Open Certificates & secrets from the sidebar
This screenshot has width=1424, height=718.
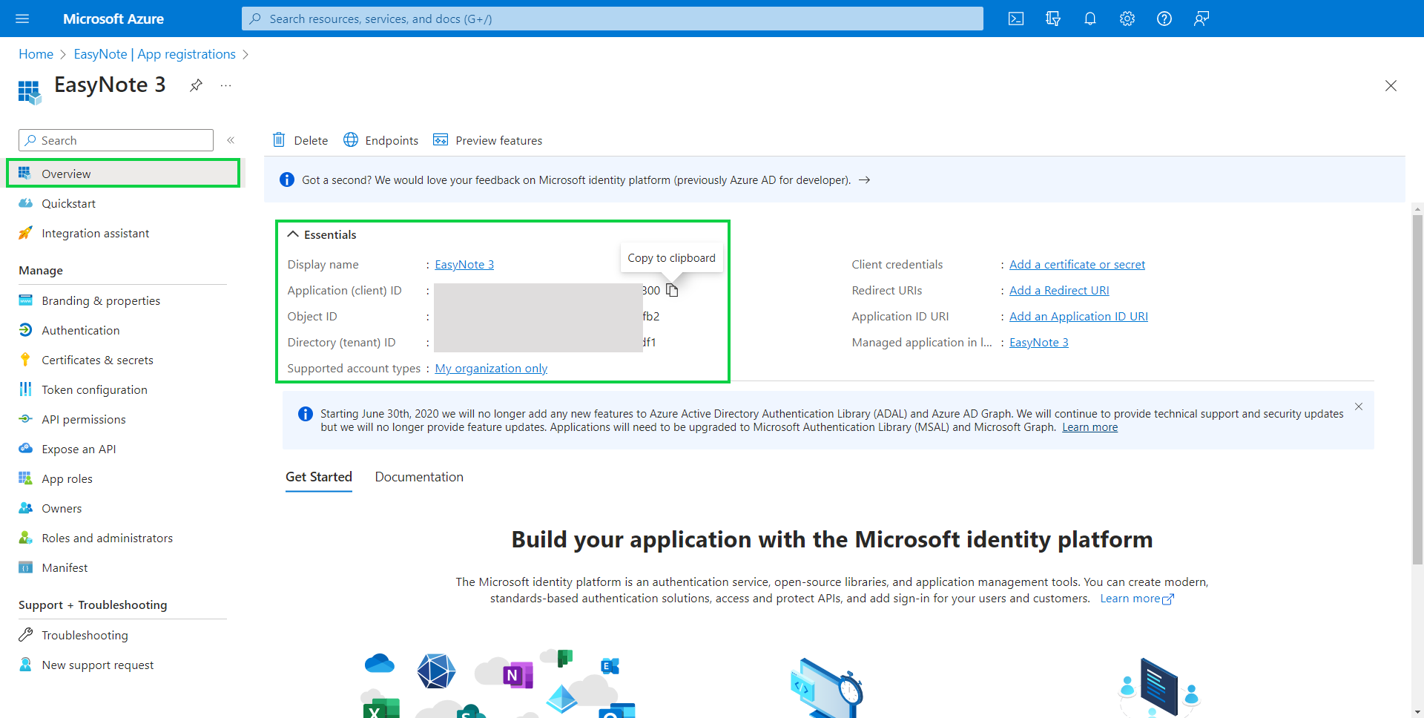(x=96, y=359)
